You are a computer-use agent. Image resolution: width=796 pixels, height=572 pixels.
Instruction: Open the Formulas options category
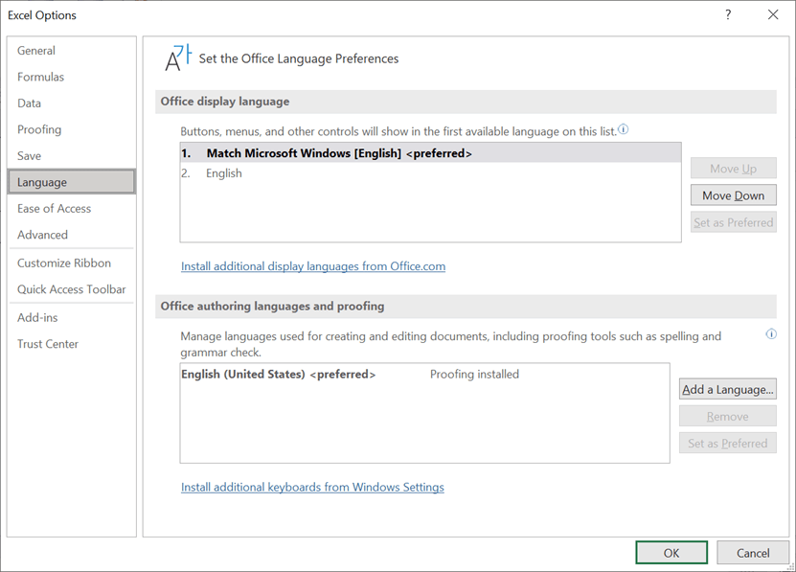pyautogui.click(x=40, y=77)
